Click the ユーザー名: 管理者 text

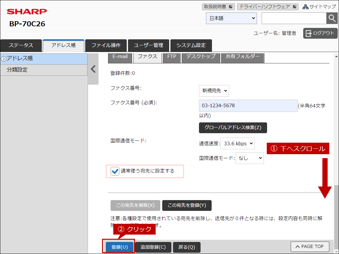[275, 33]
